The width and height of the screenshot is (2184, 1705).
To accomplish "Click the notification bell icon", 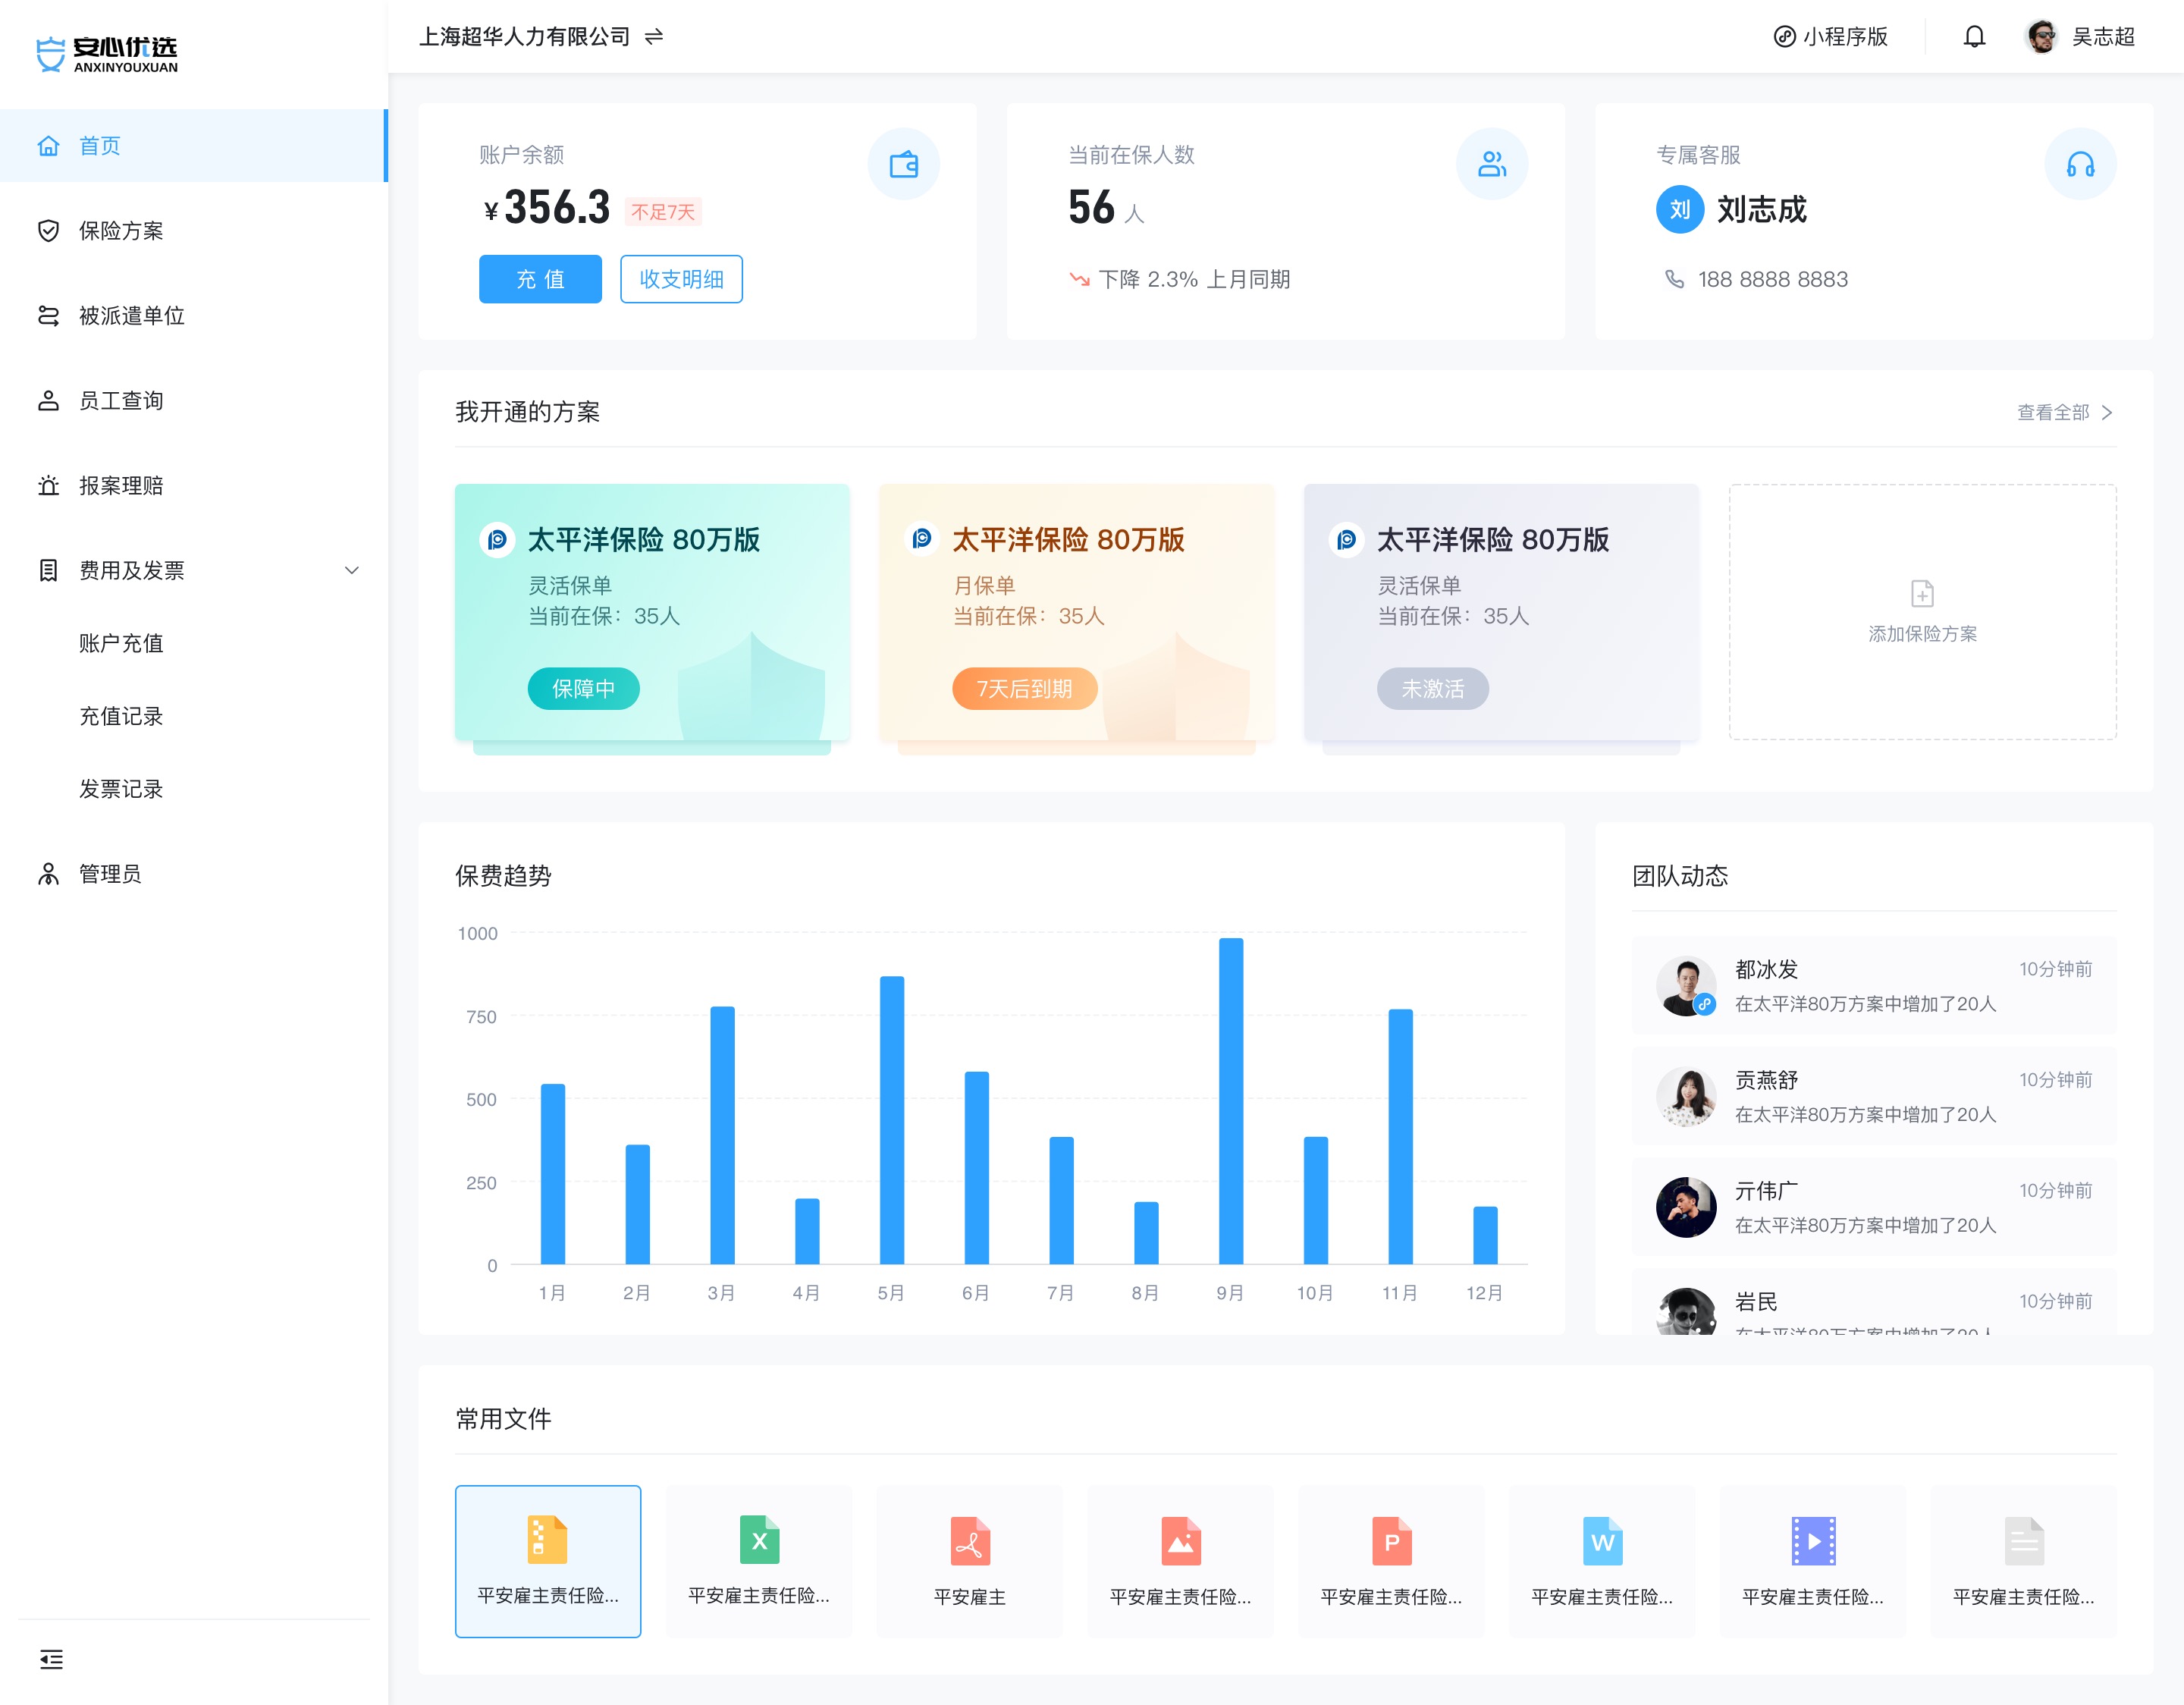I will (x=1974, y=36).
